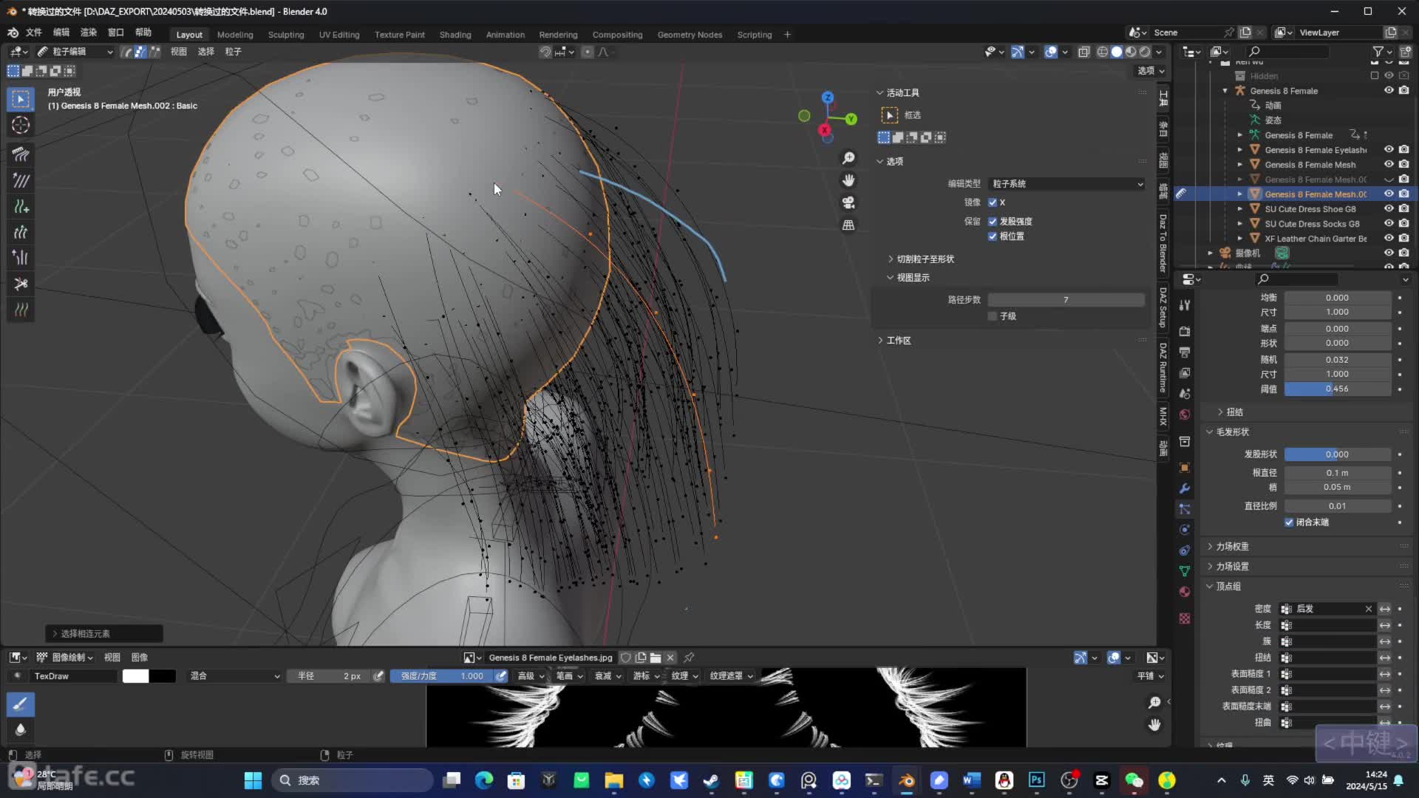The width and height of the screenshot is (1419, 798).
Task: Adjust the 强度/力度 1.000 slider
Action: coord(442,676)
